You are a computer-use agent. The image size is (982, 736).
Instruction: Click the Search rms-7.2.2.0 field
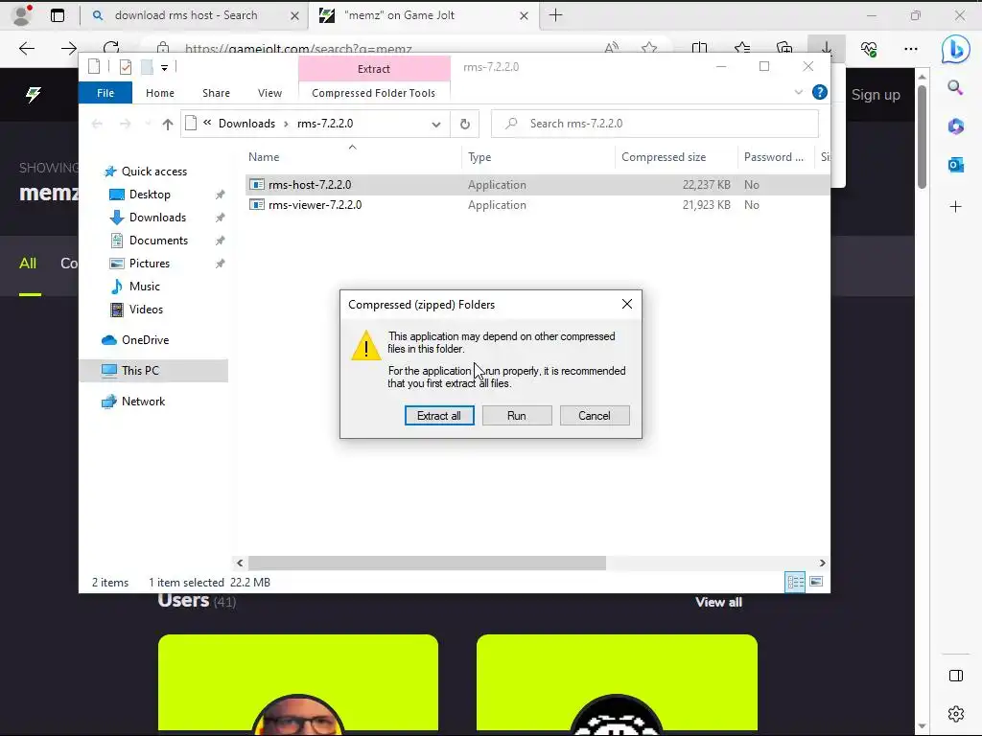[654, 124]
